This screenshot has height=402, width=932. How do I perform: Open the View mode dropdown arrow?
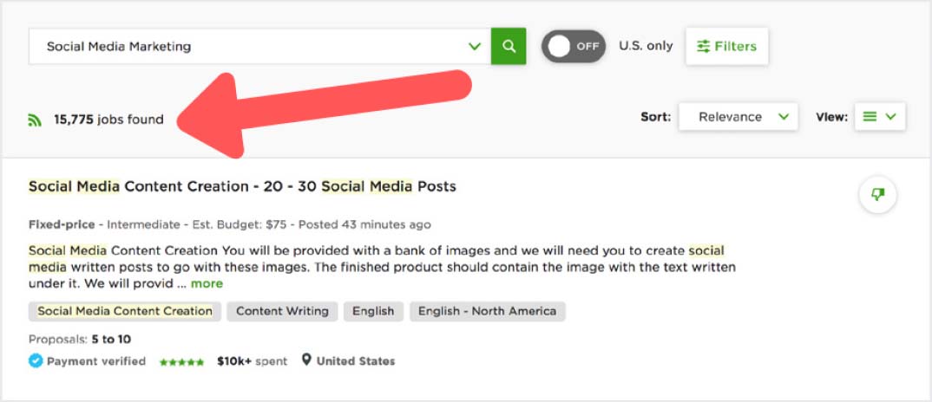(890, 117)
